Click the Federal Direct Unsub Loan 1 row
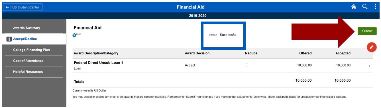 point(223,65)
